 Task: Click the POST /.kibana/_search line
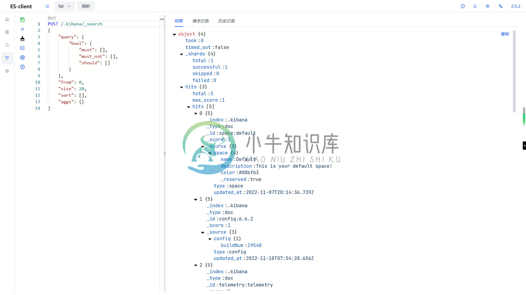75,24
